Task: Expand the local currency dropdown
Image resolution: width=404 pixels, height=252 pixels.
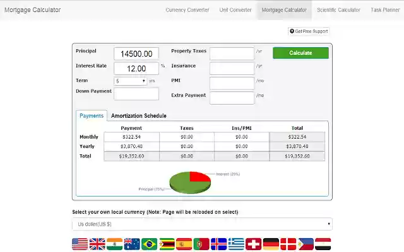Action: [202, 224]
